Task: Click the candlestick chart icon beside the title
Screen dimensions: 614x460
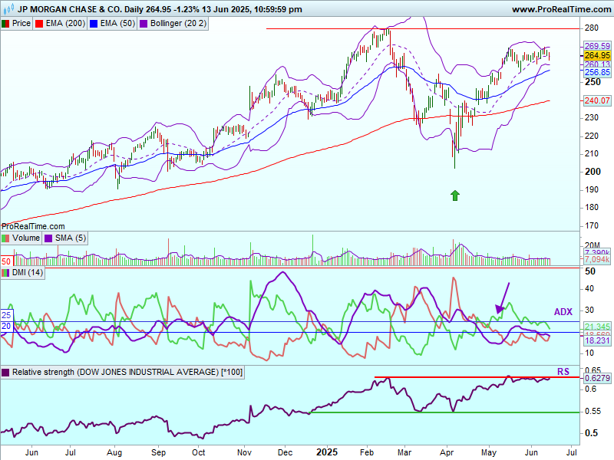Action: tap(7, 9)
